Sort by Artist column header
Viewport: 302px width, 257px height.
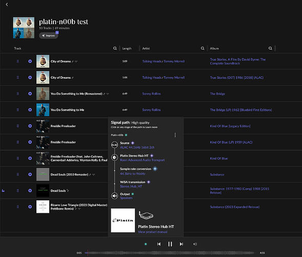(x=146, y=48)
